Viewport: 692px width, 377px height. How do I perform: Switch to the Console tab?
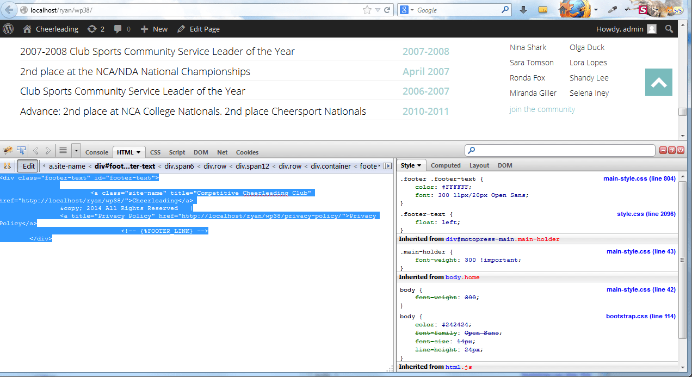pos(97,152)
